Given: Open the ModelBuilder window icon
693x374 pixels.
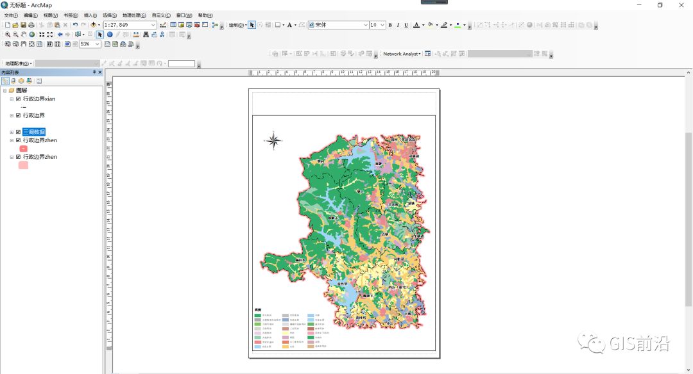Looking at the screenshot, I should coord(215,25).
